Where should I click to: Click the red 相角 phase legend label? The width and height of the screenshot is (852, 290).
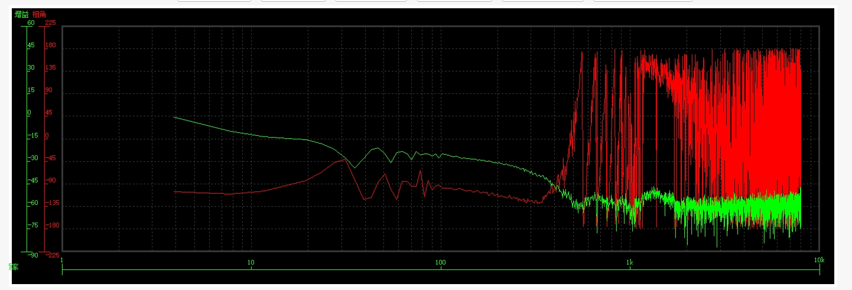point(40,14)
